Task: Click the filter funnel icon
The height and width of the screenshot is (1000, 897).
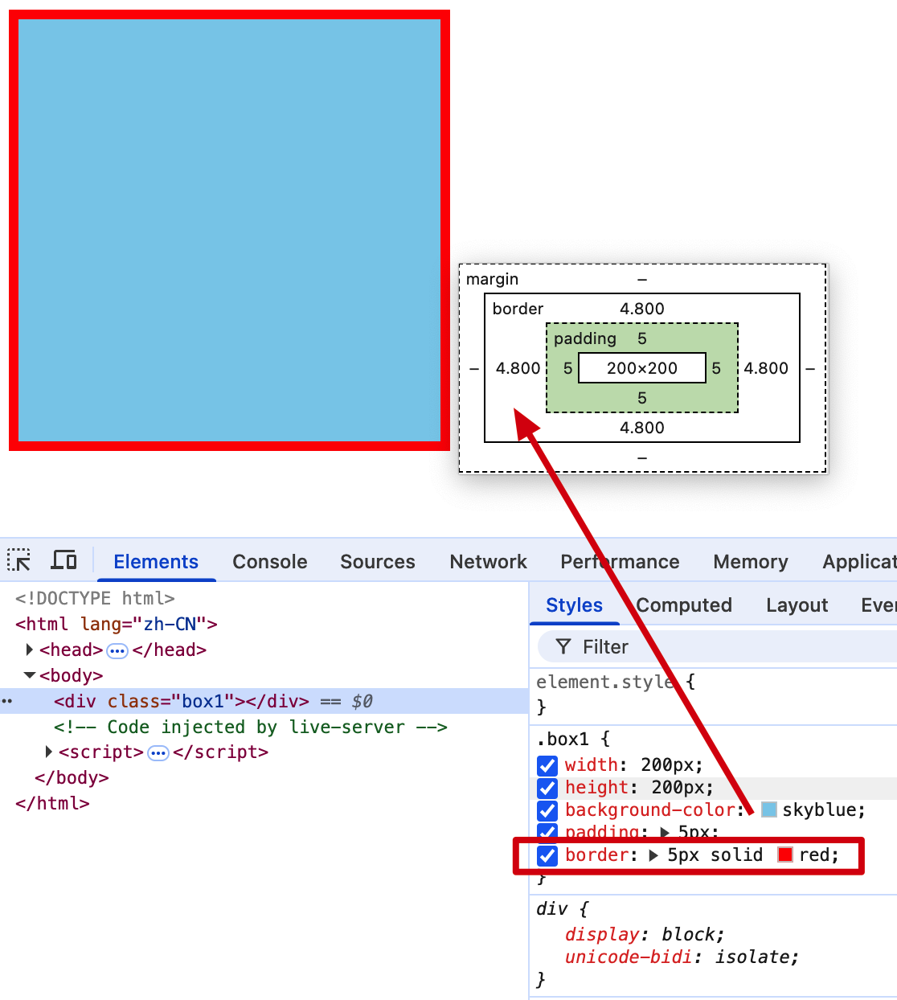Action: coord(563,647)
